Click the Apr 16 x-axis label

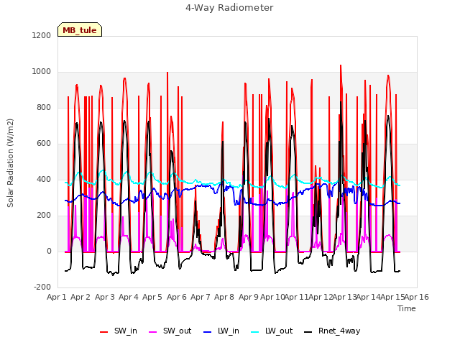pyautogui.click(x=417, y=297)
